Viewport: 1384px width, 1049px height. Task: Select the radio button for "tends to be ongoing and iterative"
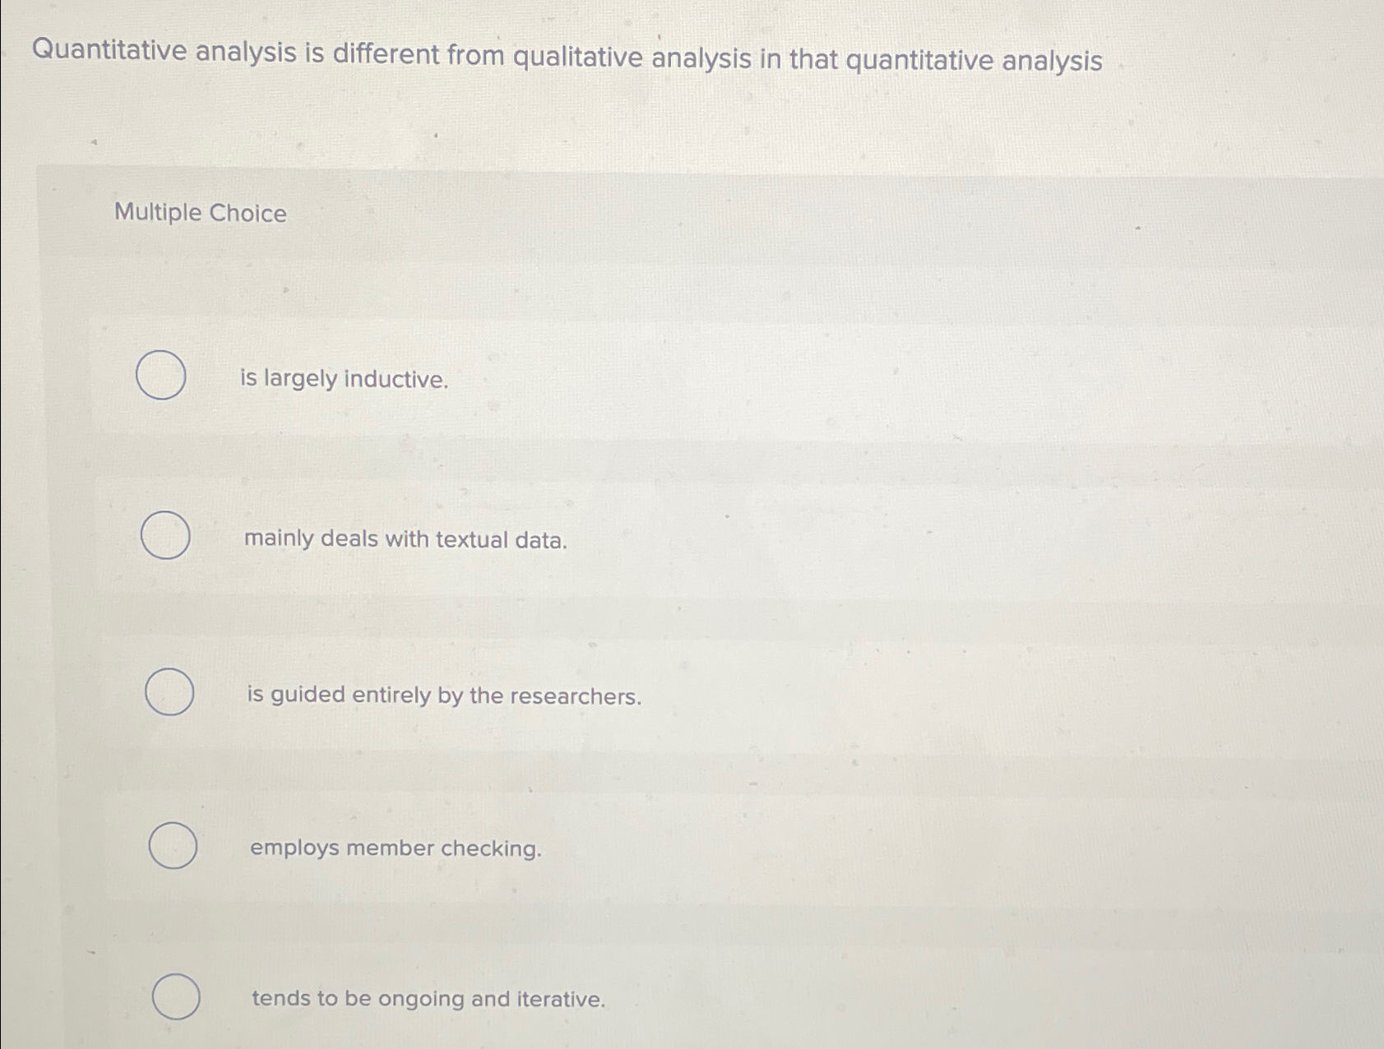[x=177, y=997]
